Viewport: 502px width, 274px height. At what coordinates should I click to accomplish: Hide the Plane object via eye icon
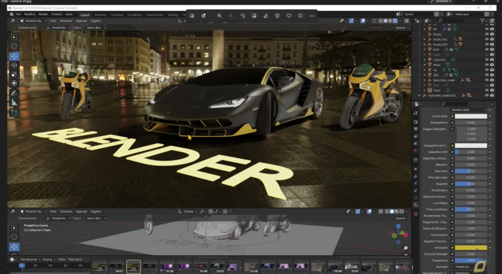[x=487, y=65]
